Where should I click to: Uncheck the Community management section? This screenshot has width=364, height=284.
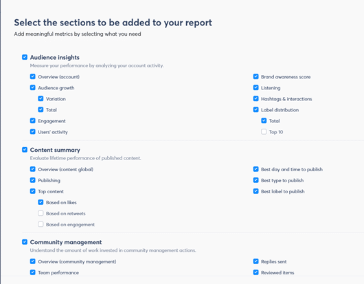click(x=25, y=242)
